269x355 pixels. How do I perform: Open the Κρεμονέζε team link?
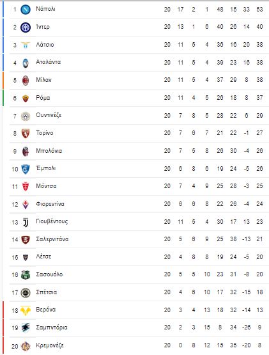click(50, 345)
